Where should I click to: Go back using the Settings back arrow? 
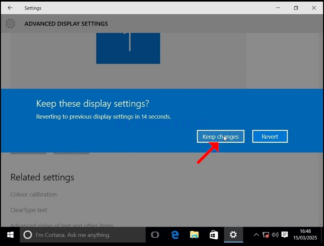(10, 8)
